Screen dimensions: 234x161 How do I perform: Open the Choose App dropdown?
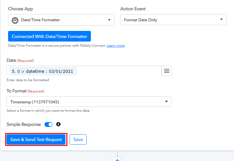(61, 20)
